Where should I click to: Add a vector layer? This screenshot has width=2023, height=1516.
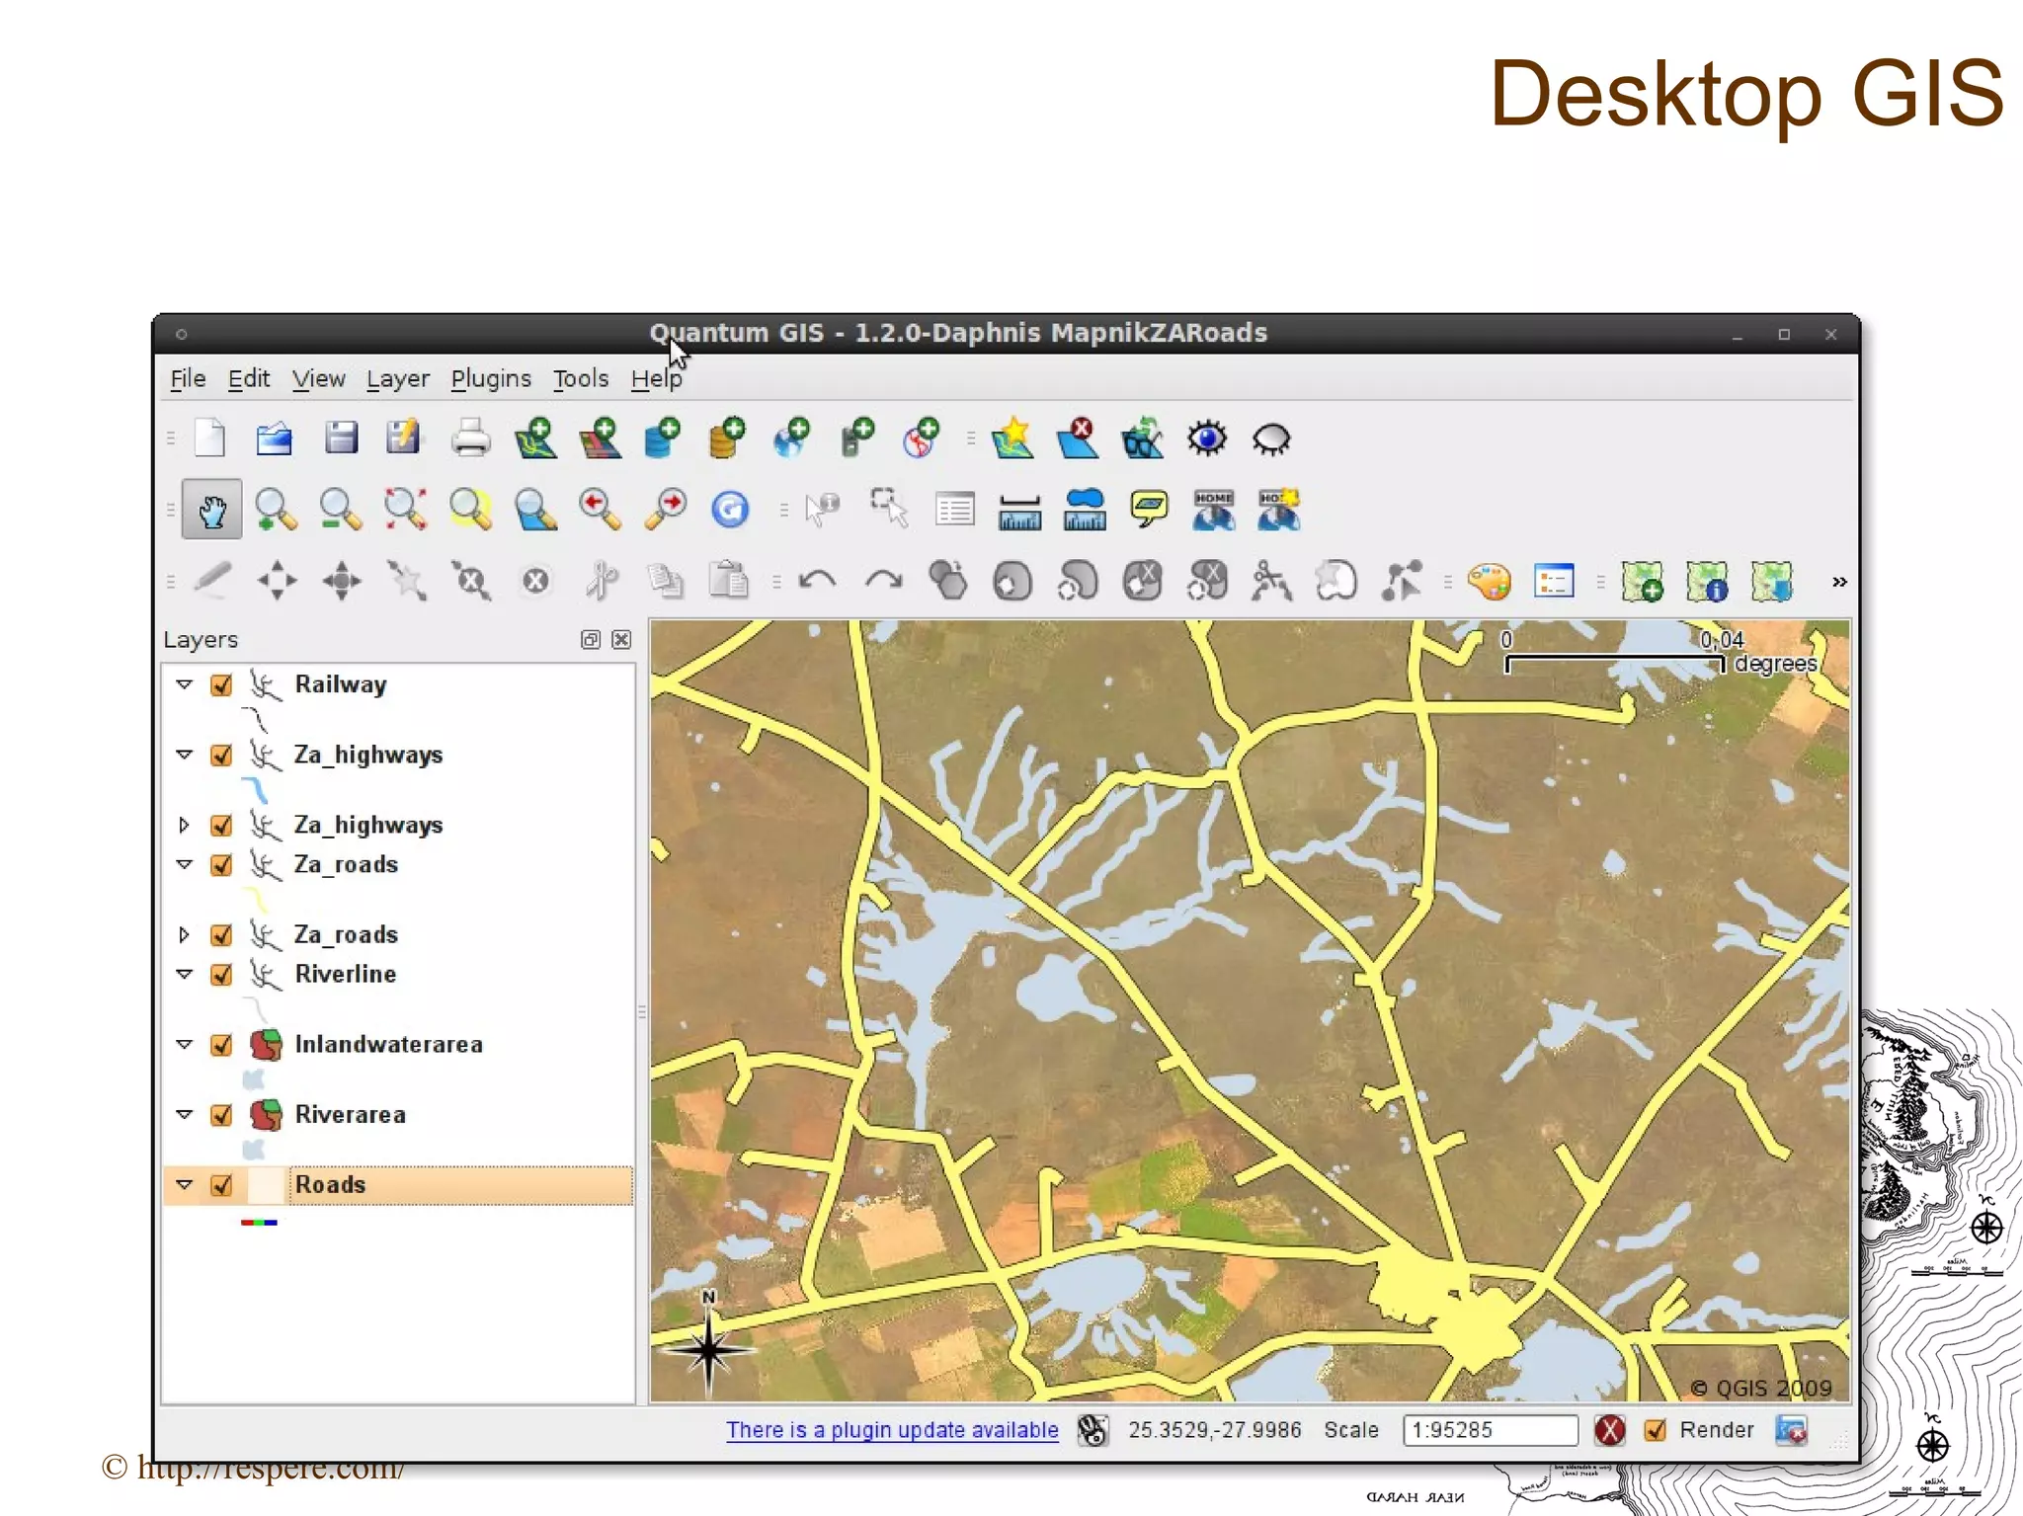536,438
